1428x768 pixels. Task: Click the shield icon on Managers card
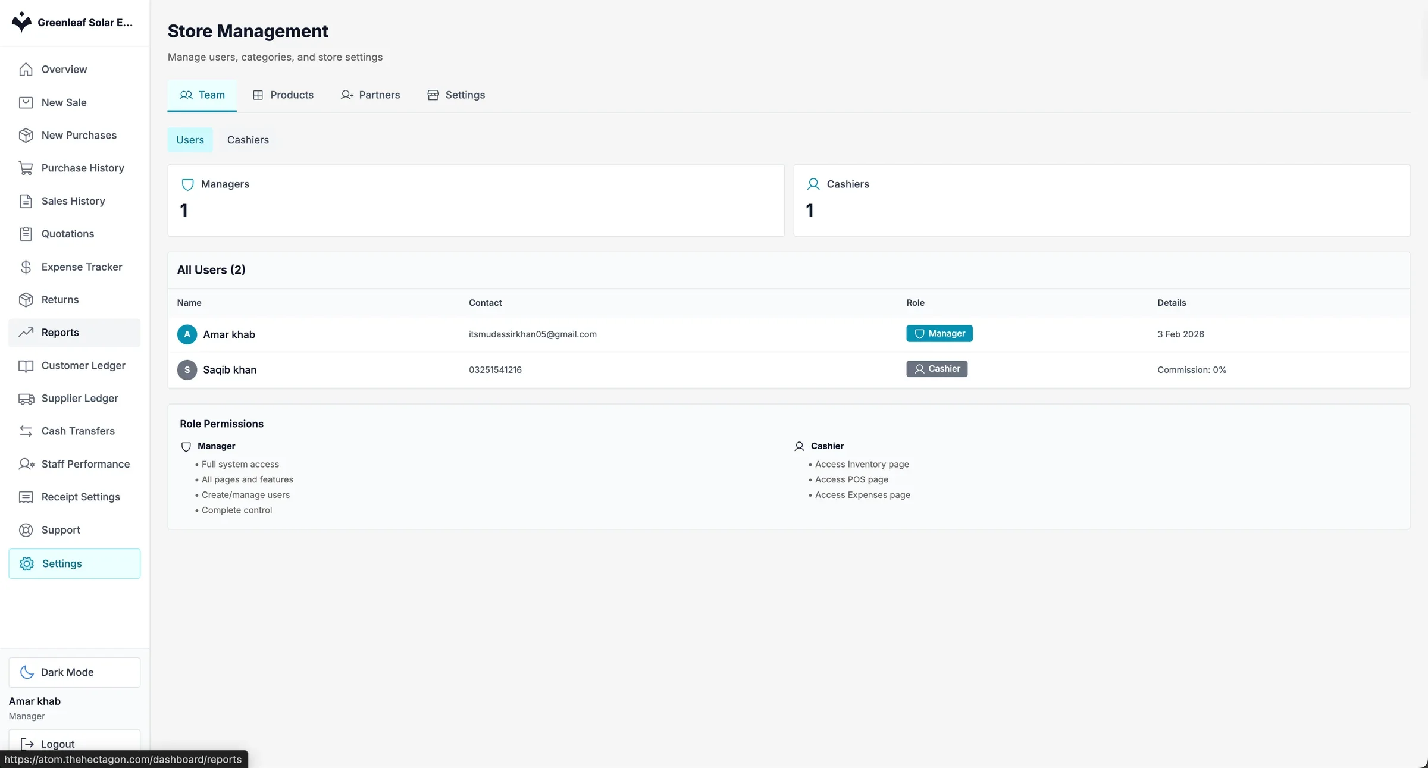pos(187,184)
